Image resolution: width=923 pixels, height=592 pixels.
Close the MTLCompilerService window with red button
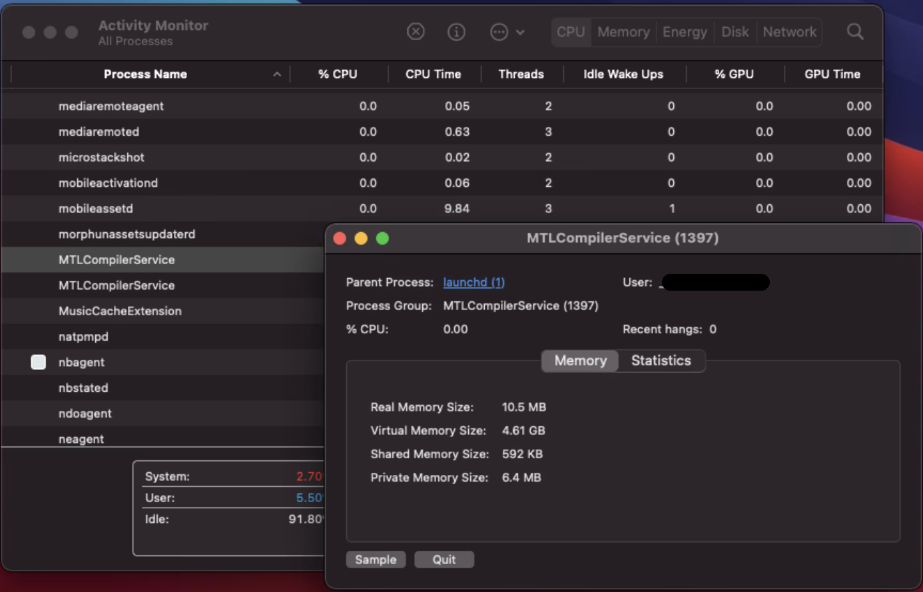340,238
